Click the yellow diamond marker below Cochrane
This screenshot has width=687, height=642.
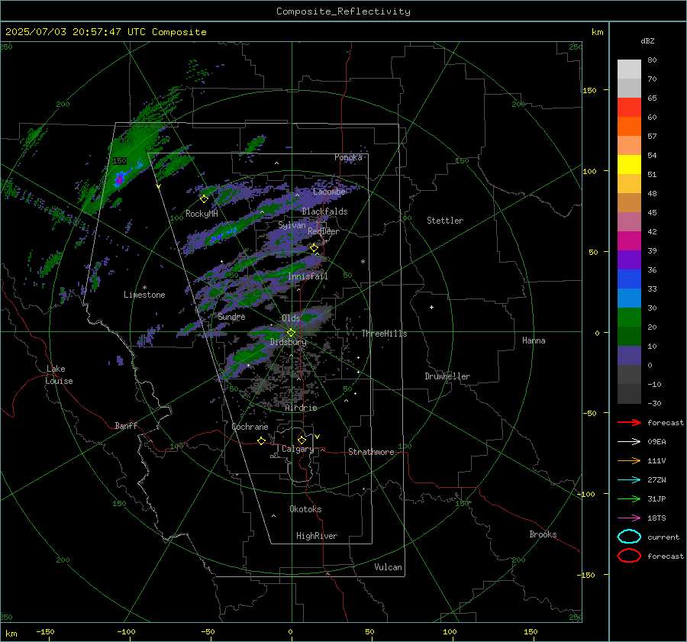(x=261, y=441)
